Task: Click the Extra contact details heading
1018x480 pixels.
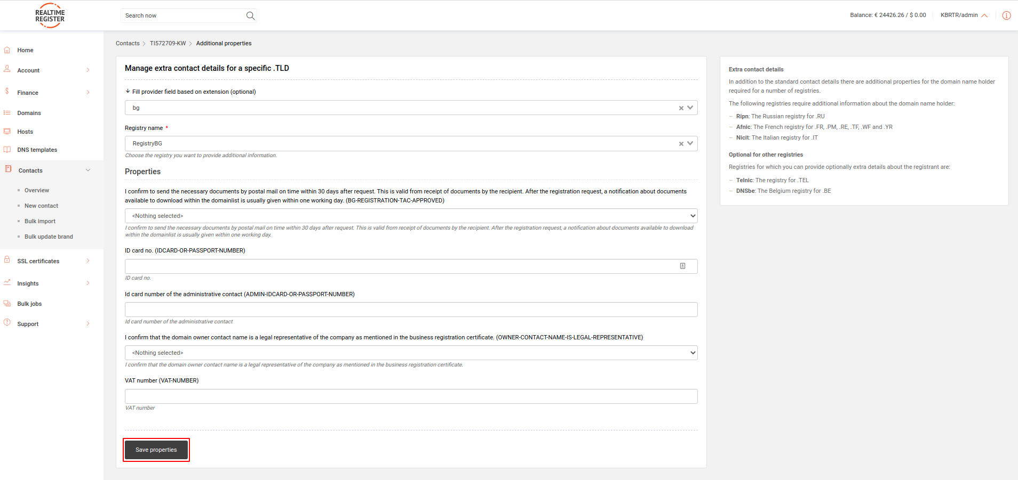Action: point(756,69)
